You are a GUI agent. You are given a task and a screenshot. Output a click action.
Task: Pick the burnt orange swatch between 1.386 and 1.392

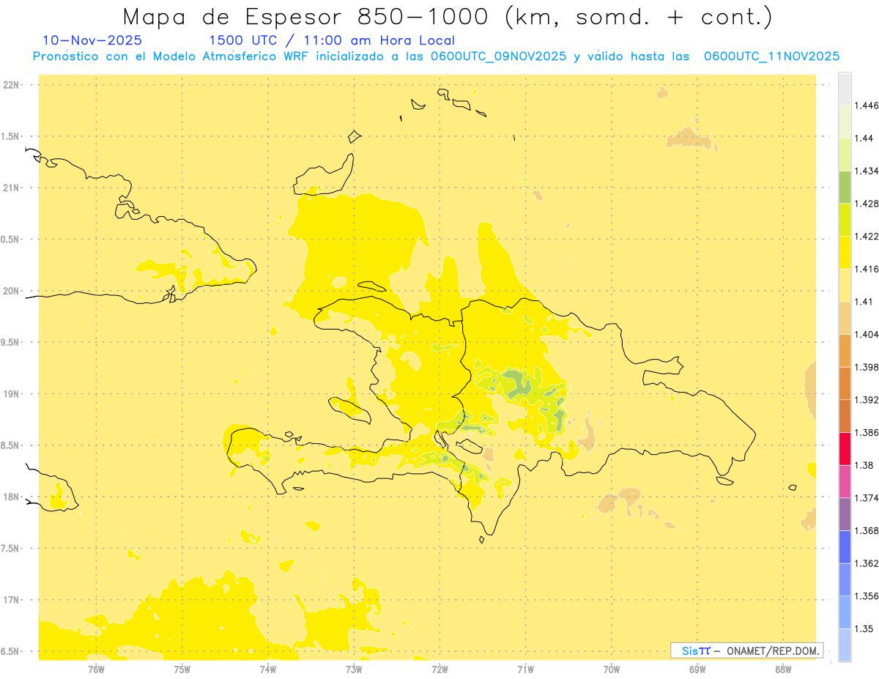[845, 416]
